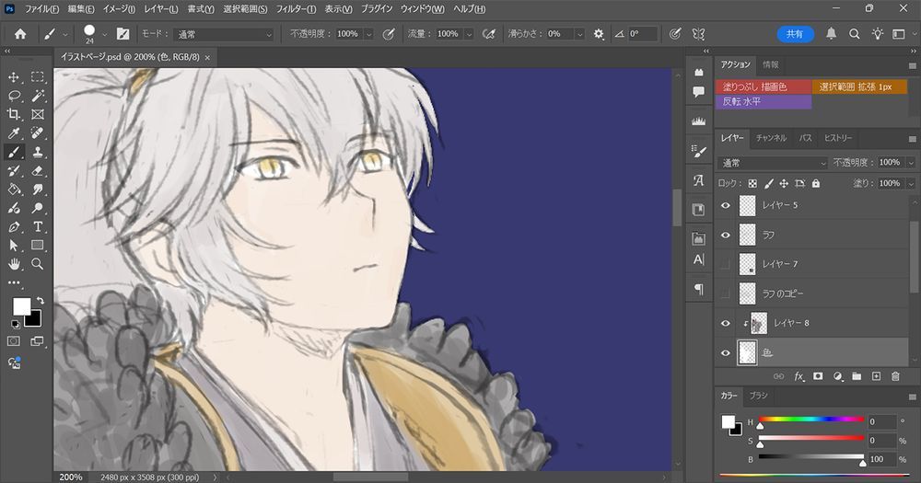
Task: Expand the layer blend mode dropdown
Action: (x=774, y=163)
